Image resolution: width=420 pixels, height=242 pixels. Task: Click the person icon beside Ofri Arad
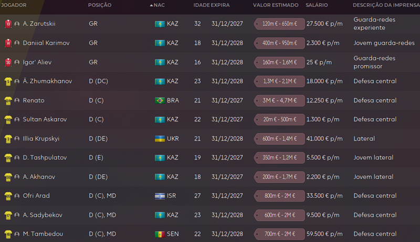17,196
